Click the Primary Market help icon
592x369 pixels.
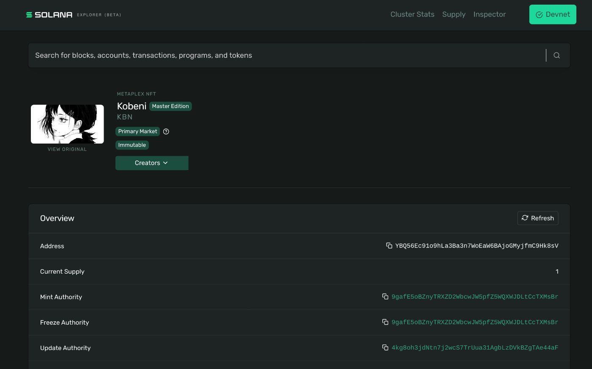click(166, 131)
